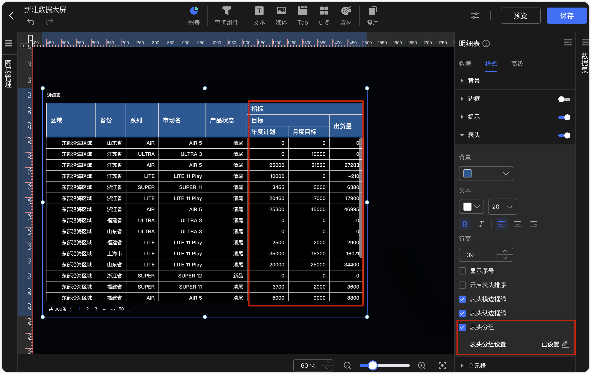
Task: Insert a 媒体 media component
Action: tap(281, 16)
